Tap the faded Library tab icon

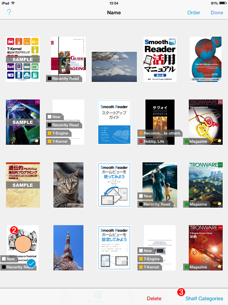pyautogui.click(x=65, y=297)
